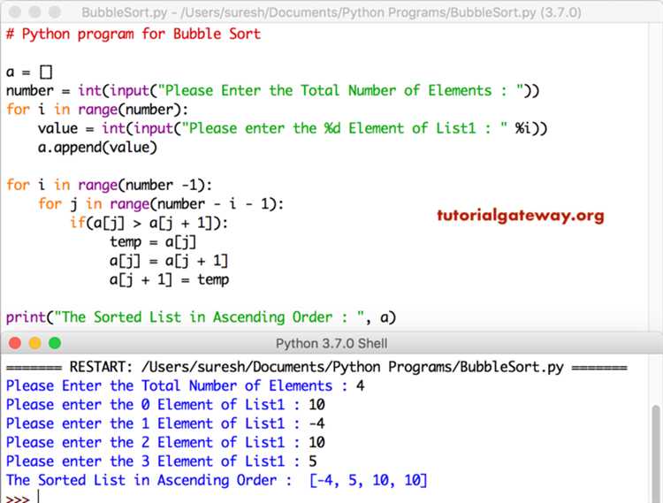
Task: Click the 'for i in range(number):' line
Action: click(97, 110)
